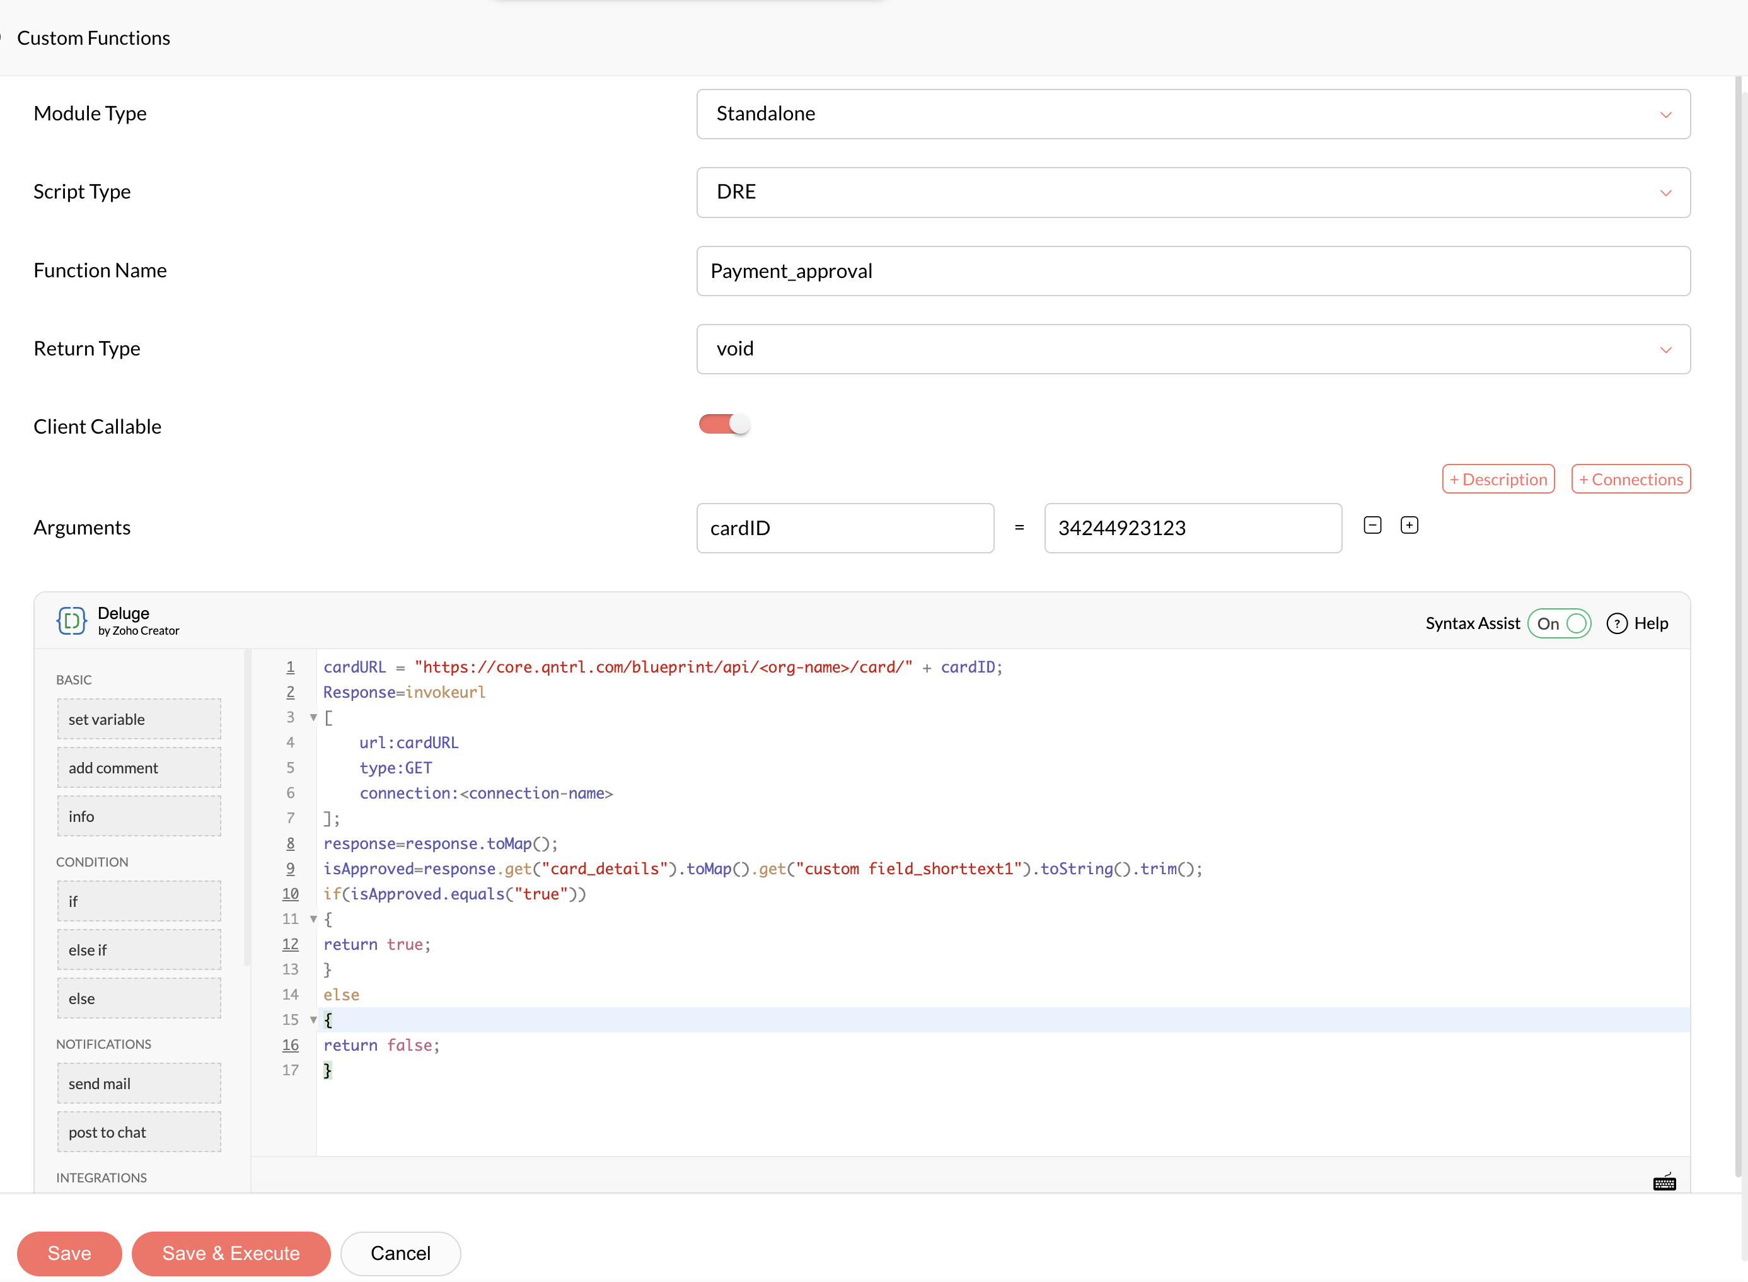This screenshot has height=1282, width=1748.
Task: Toggle the Client Callable switch
Action: click(x=724, y=424)
